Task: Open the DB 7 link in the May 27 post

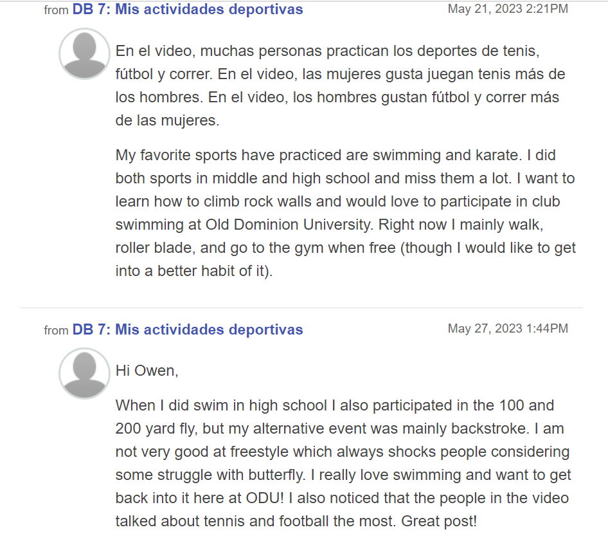Action: click(187, 330)
